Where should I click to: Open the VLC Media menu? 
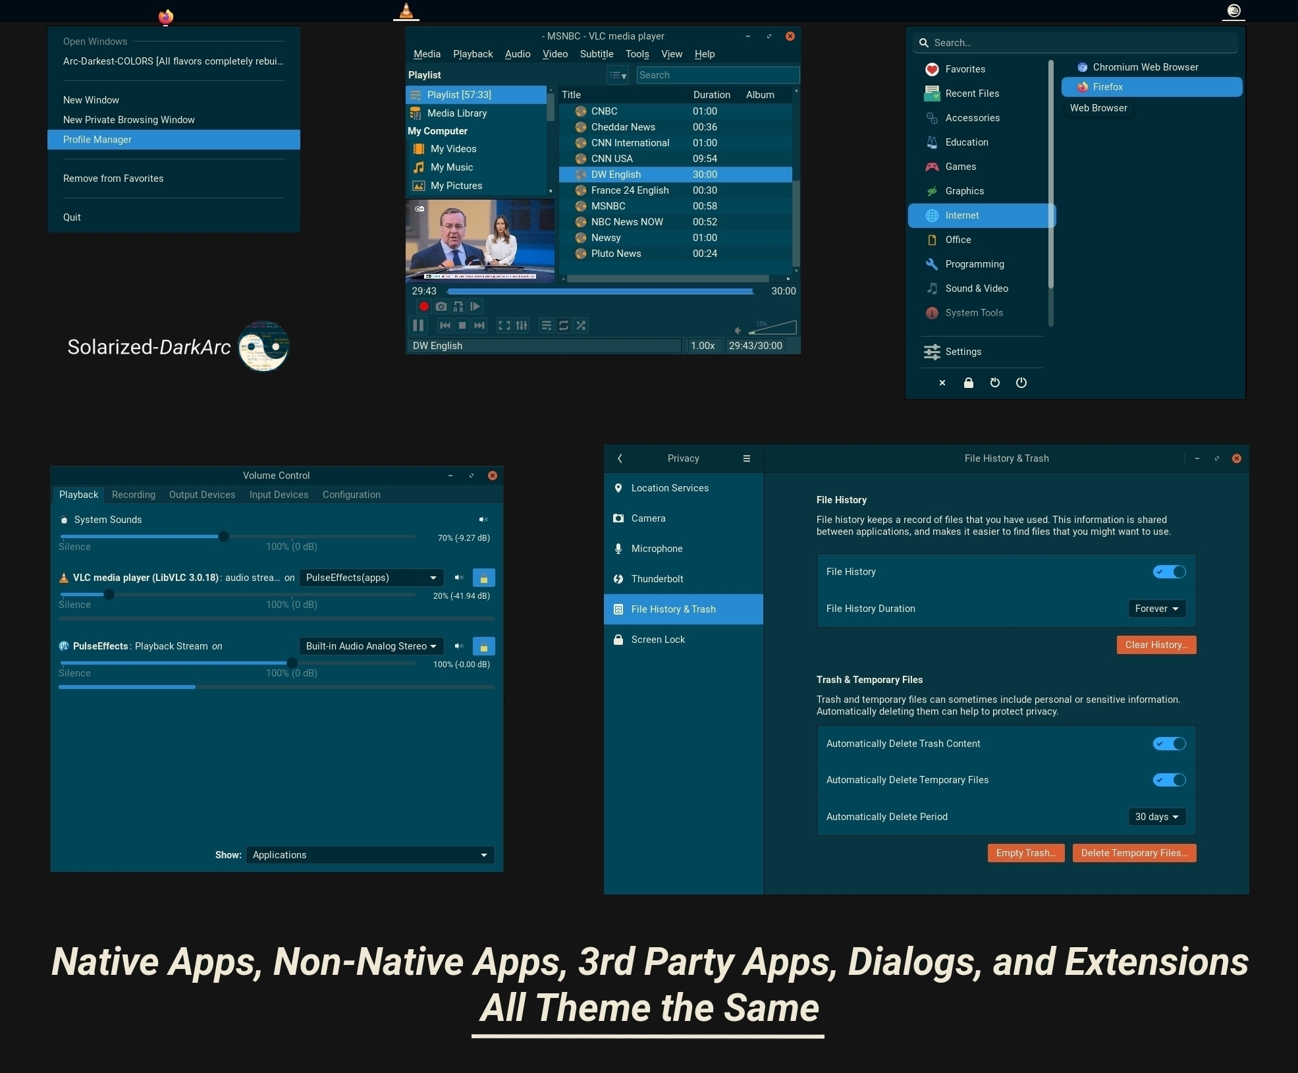pos(427,54)
